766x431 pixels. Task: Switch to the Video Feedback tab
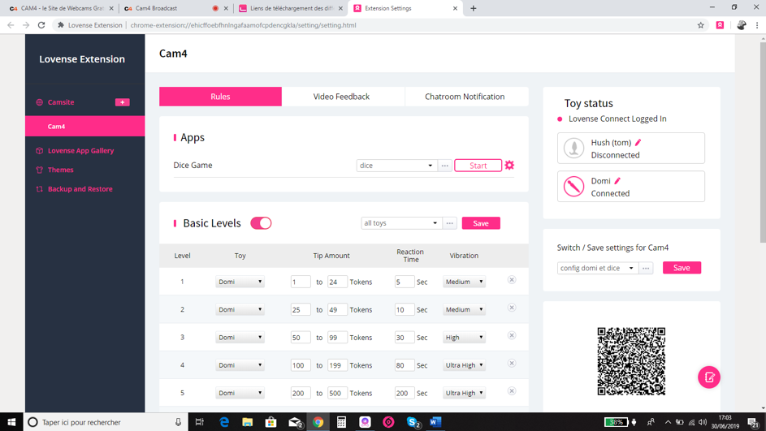pos(341,97)
